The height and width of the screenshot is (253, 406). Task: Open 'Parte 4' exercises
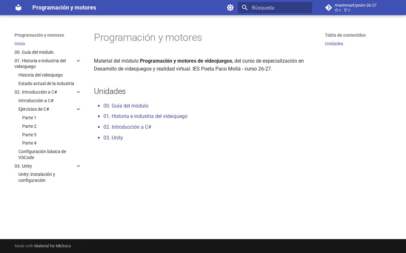click(29, 143)
